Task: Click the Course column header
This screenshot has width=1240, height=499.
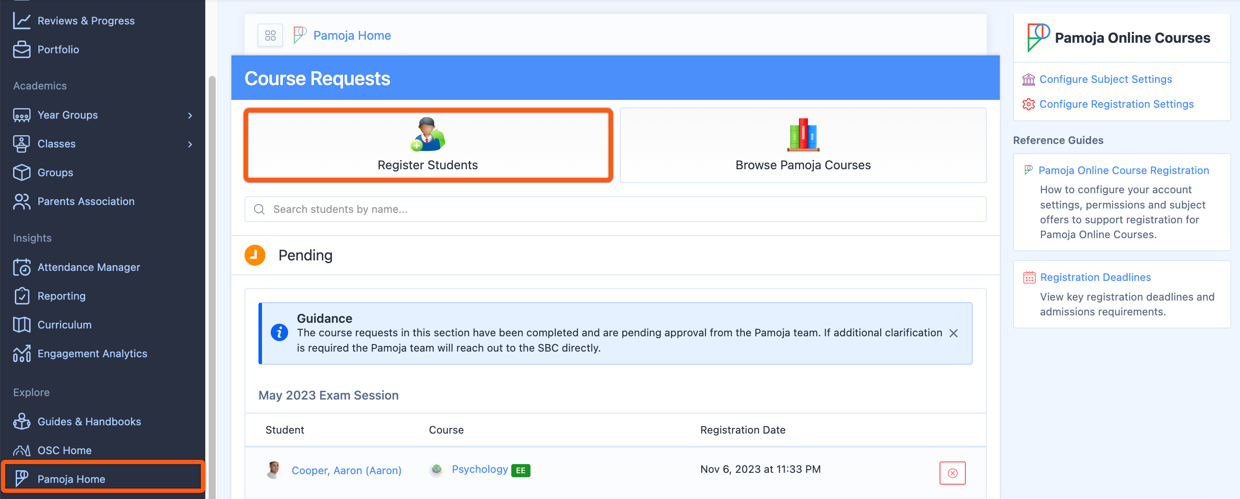Action: [x=446, y=430]
